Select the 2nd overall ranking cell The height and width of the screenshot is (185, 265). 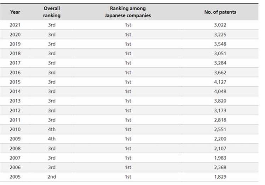(x=52, y=177)
